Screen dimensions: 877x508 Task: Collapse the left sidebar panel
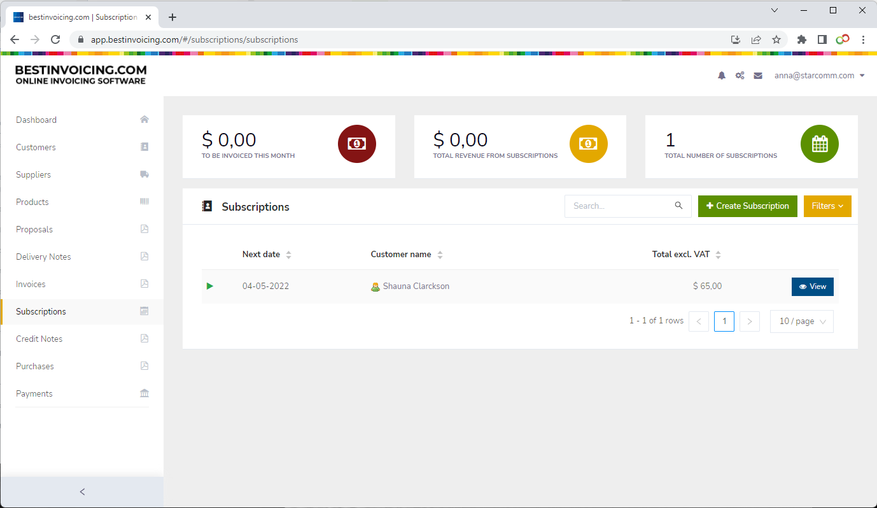(x=82, y=491)
